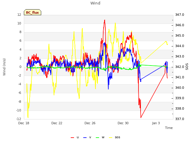Click the '344.0' right axis value
Viewport: 191px width, 143px height.
coord(180,46)
